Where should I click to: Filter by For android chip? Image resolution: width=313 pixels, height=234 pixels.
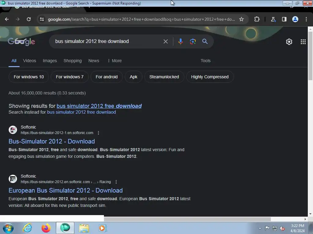pyautogui.click(x=107, y=77)
